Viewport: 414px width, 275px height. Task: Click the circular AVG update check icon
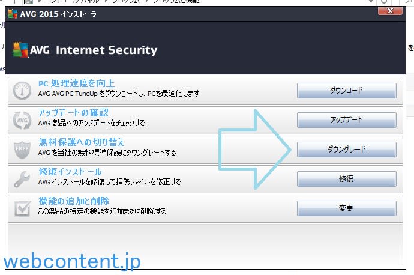[x=23, y=119]
